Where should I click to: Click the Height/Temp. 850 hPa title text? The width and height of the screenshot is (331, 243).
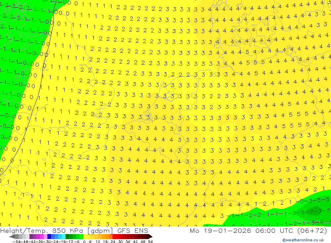pyautogui.click(x=41, y=231)
